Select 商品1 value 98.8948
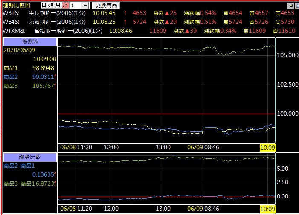This screenshot has width=299, height=215. point(43,68)
